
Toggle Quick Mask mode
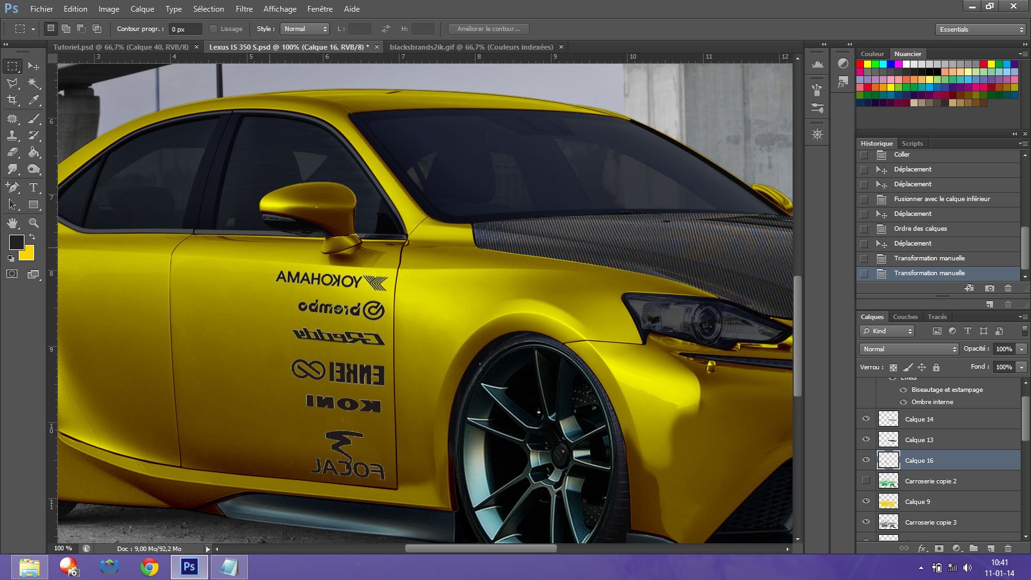click(12, 274)
